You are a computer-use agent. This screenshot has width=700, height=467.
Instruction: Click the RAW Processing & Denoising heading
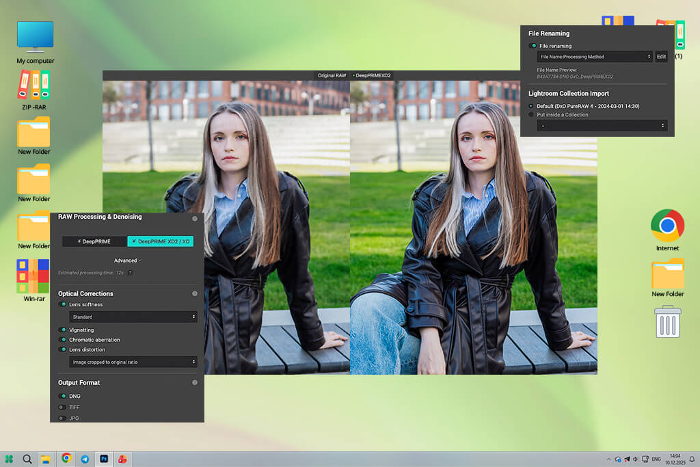pyautogui.click(x=100, y=217)
